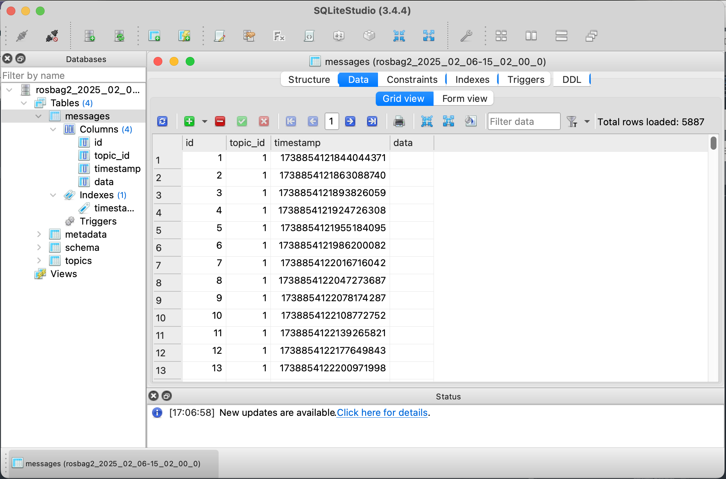Switch to Indexes tab
The image size is (726, 479).
click(x=472, y=80)
